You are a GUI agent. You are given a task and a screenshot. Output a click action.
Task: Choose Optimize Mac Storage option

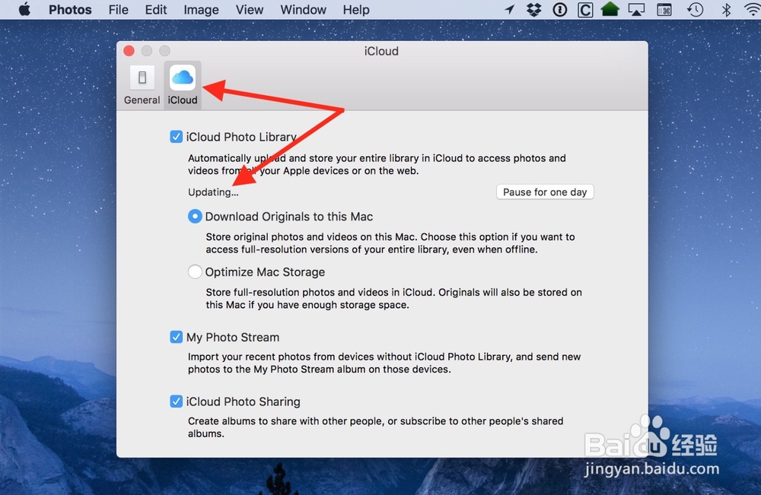coord(195,271)
